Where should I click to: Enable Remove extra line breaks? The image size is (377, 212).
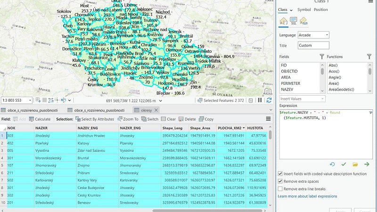281,189
